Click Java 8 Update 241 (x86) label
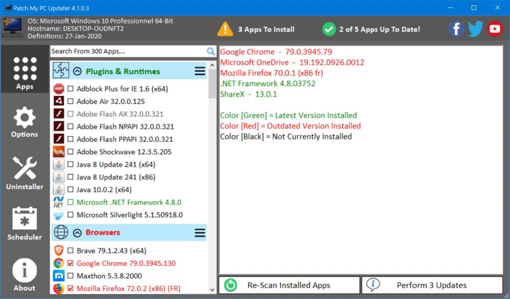This screenshot has width=510, height=299. (x=116, y=177)
